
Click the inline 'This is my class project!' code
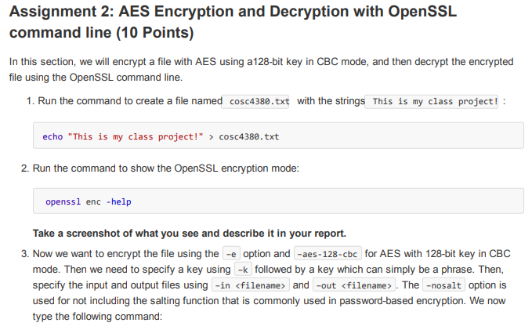[x=432, y=102]
